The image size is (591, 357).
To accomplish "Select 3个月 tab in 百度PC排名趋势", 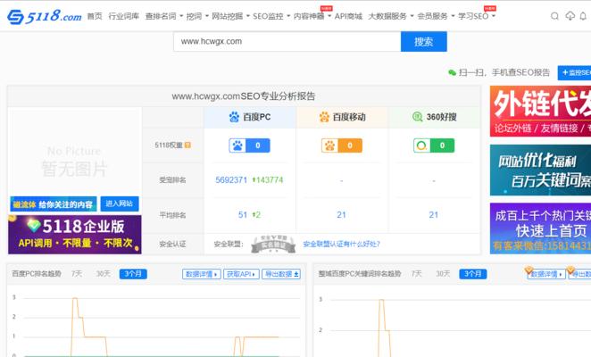I will [x=133, y=274].
